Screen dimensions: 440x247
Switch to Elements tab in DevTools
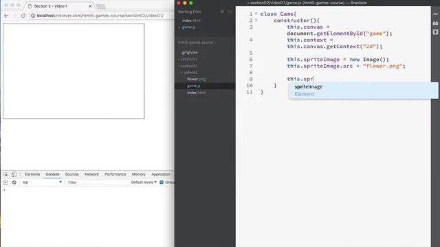[x=32, y=174]
